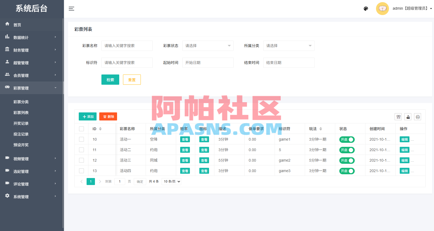The image size is (434, 231).
Task: Check the row with ID 11
Action: tap(81, 150)
